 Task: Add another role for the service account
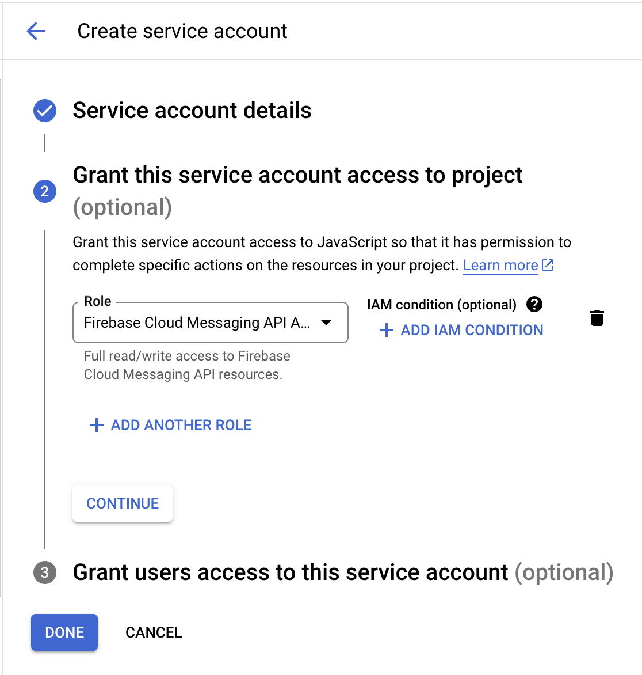pos(170,425)
